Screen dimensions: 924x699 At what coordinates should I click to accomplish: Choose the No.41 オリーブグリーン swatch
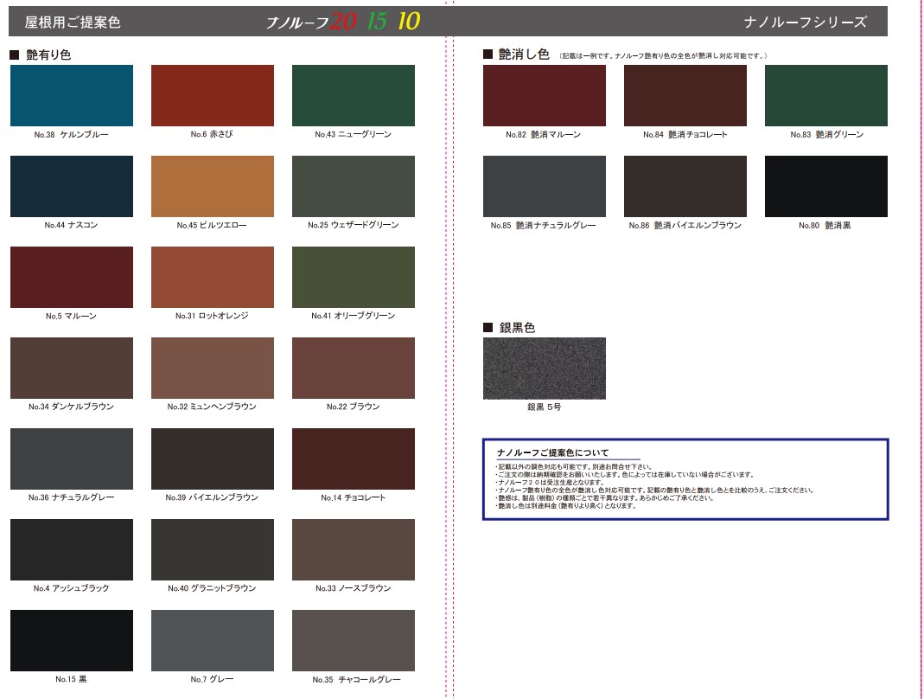click(354, 278)
